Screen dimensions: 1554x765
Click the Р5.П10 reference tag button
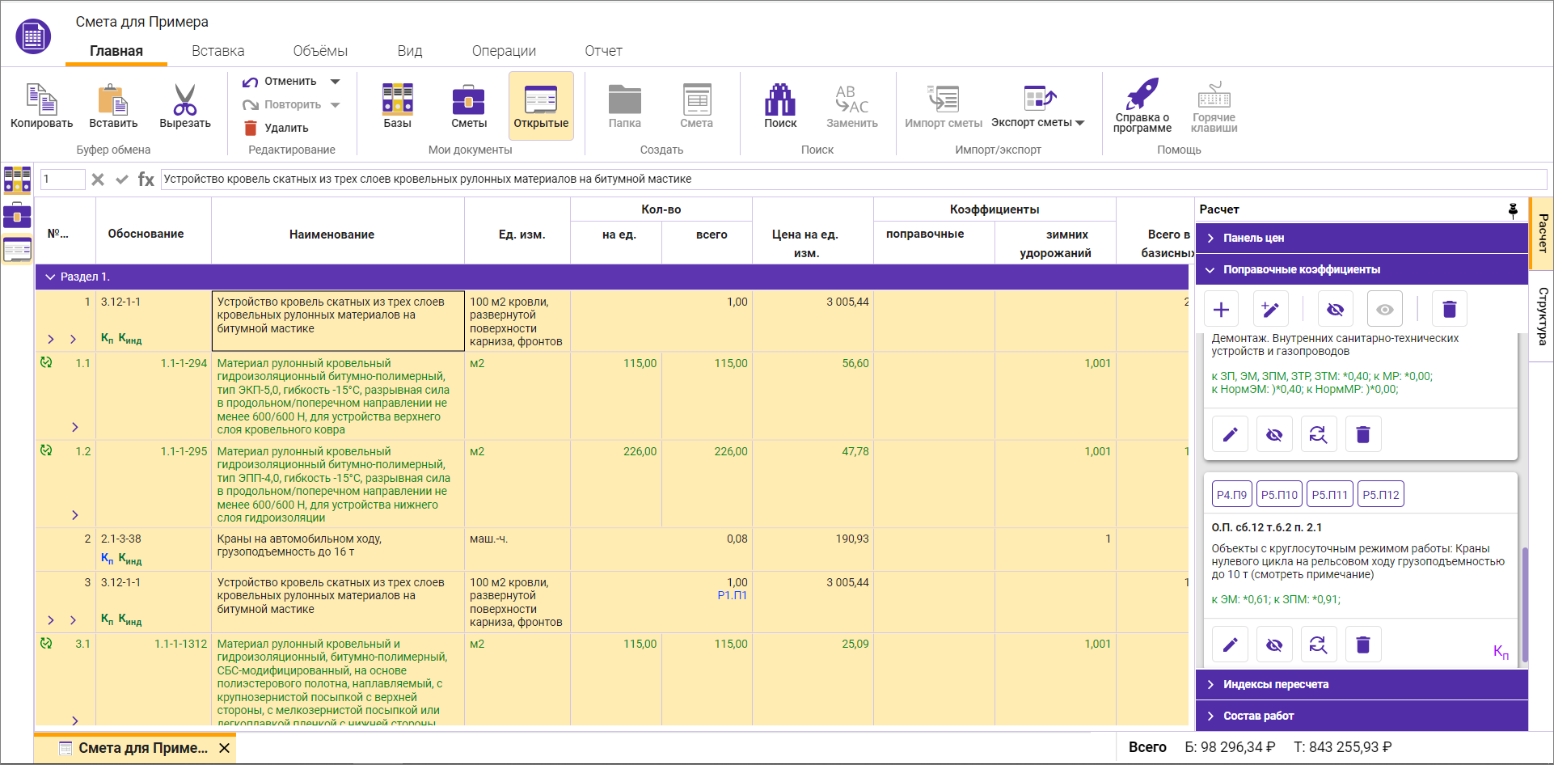(1279, 494)
